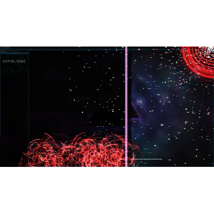The width and height of the screenshot is (214, 214).
Task: Click the INITIALIZING status text
Action: [14, 62]
